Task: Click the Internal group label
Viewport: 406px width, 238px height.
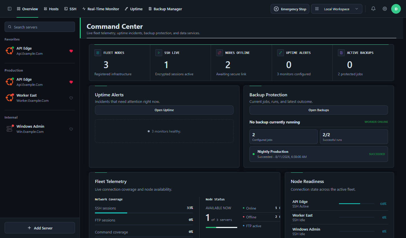Action: click(x=11, y=117)
